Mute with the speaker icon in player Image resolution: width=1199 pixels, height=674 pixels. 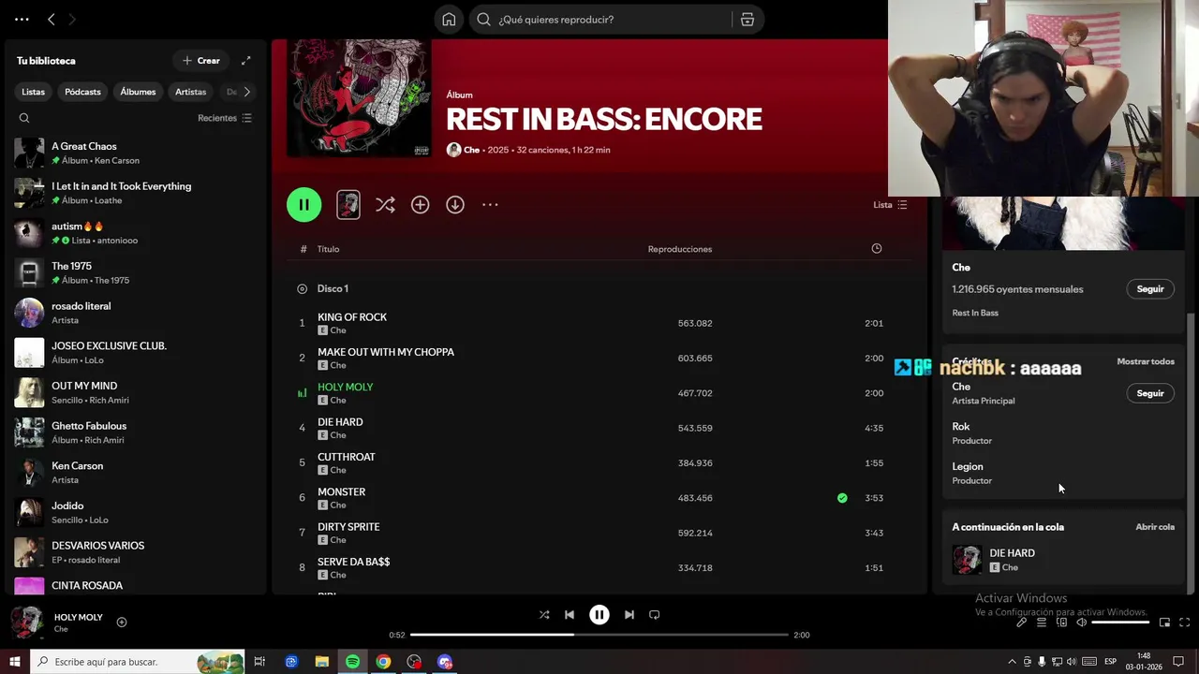tap(1081, 623)
